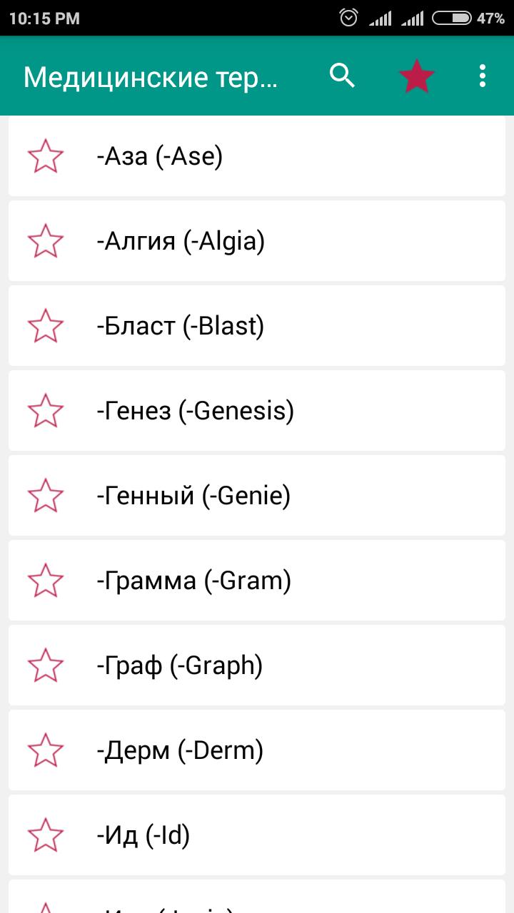Viewport: 514px width, 913px height.
Task: Tap the battery indicator in status bar
Action: (x=451, y=18)
